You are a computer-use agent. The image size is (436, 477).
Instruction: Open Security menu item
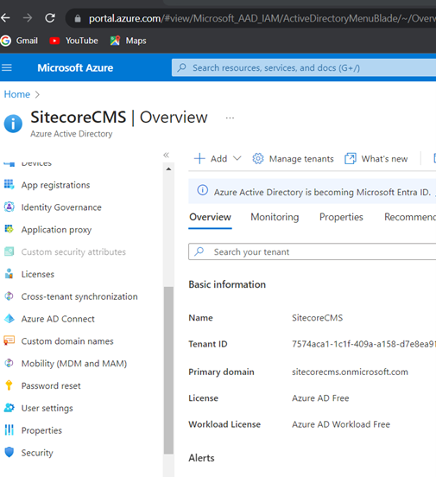click(x=37, y=453)
